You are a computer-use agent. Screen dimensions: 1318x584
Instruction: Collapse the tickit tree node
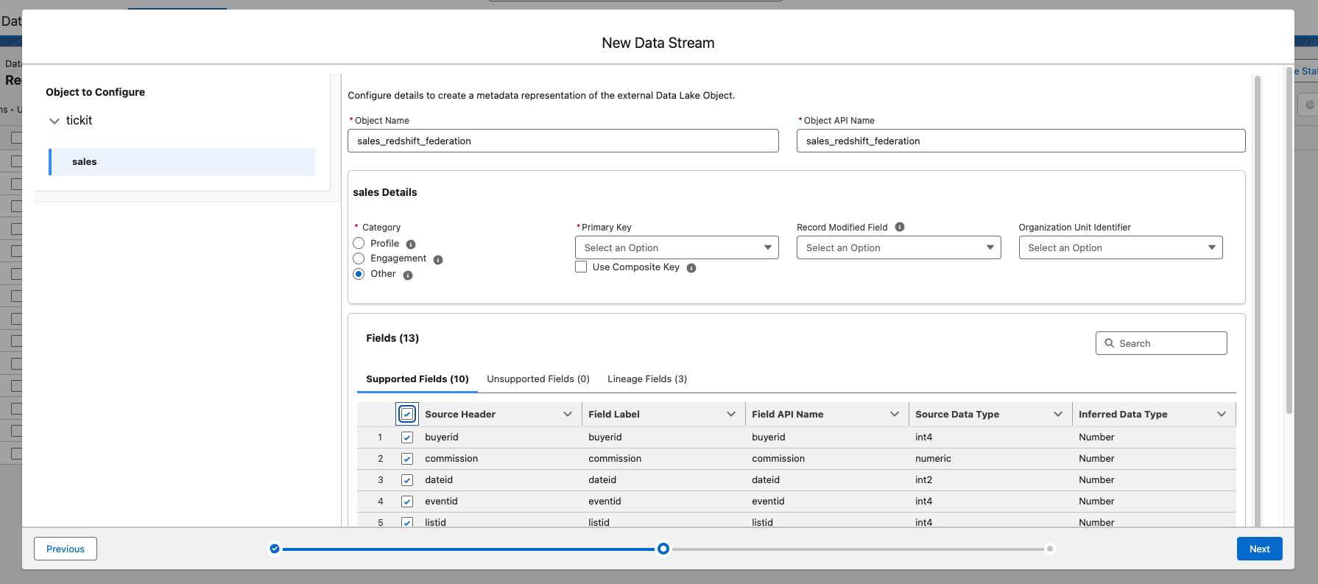coord(54,121)
